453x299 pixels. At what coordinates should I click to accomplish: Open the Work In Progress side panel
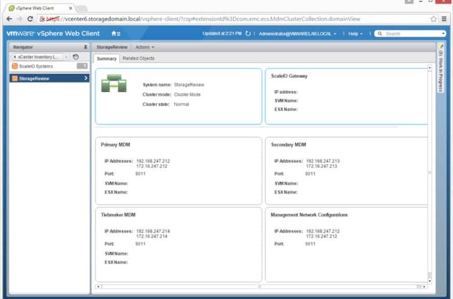point(440,68)
